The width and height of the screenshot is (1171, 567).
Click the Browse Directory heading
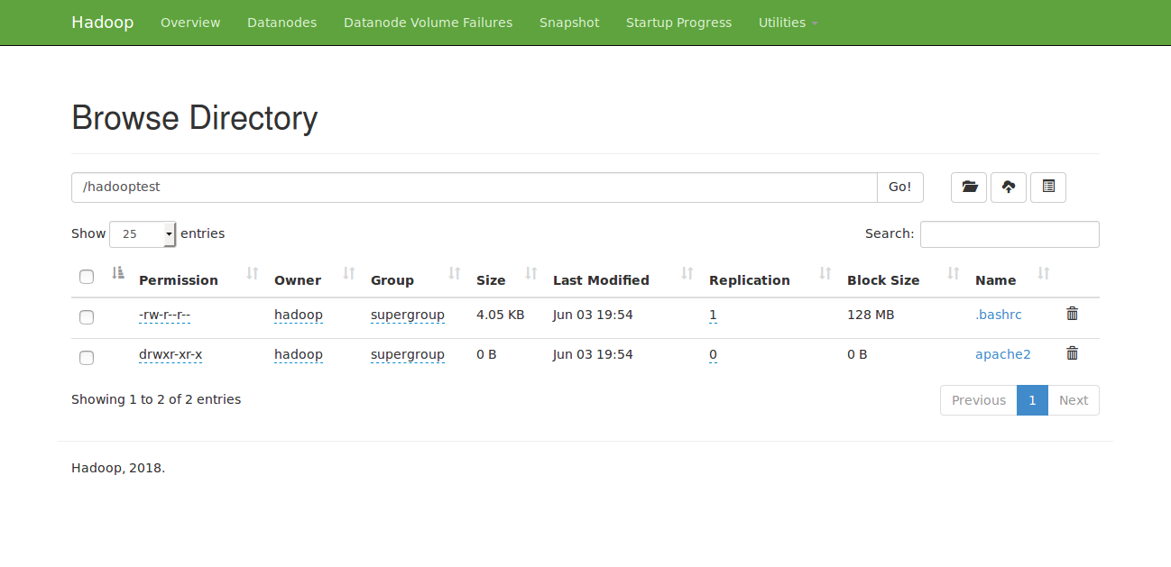195,118
